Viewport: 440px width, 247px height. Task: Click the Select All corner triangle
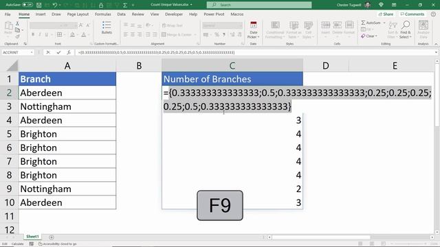(12, 66)
